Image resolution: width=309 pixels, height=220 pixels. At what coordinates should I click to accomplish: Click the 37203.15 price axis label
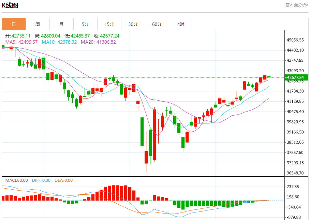295,163
